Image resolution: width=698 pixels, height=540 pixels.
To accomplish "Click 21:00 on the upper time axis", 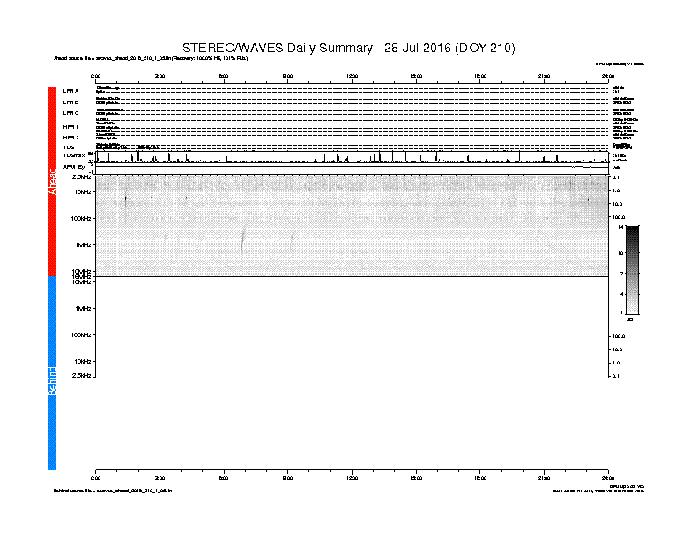I will pos(545,76).
